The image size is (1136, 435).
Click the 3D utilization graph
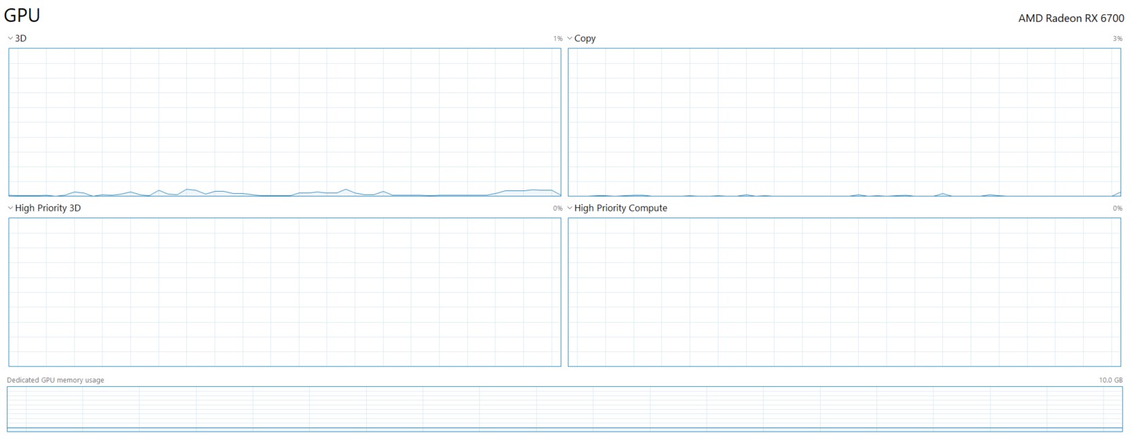[285, 122]
